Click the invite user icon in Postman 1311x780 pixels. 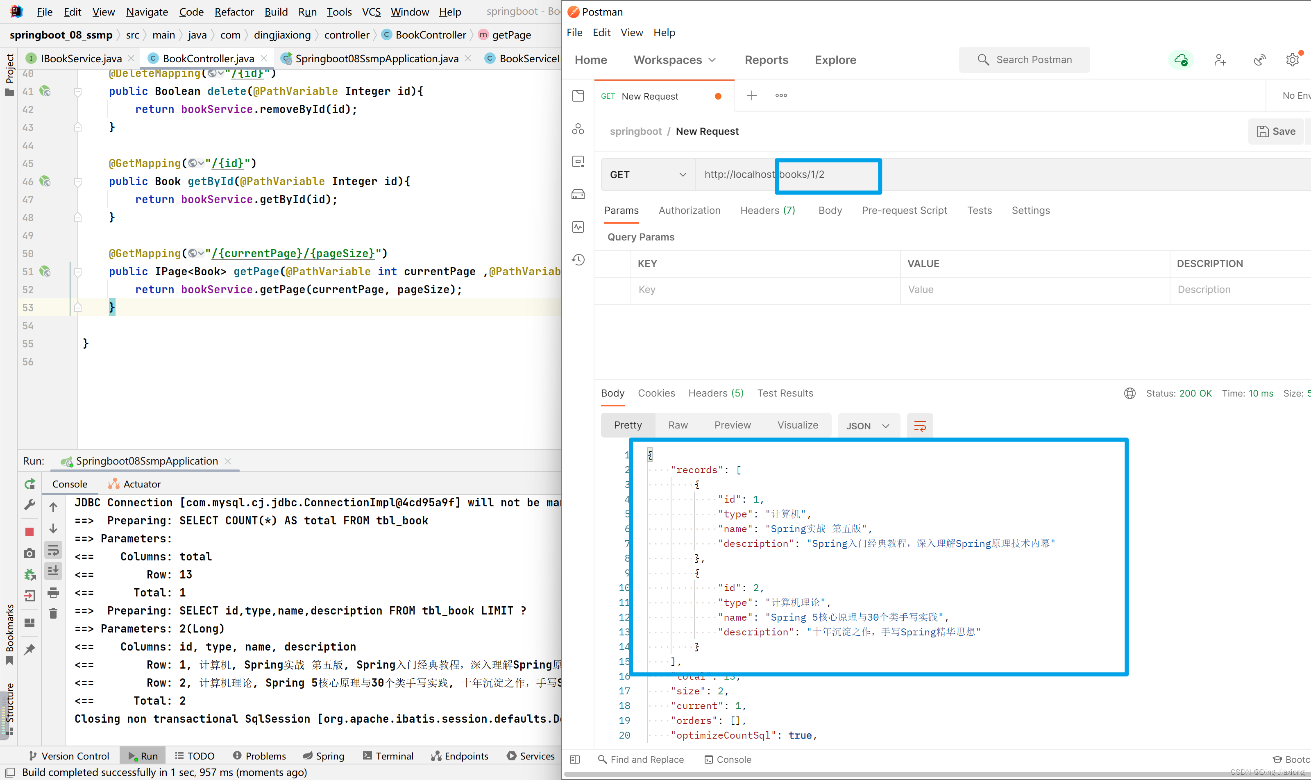click(x=1220, y=60)
